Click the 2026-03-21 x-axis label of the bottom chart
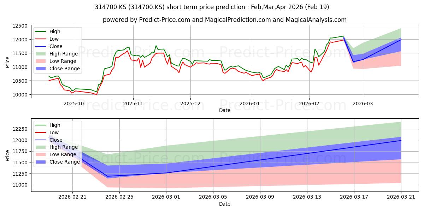The width and height of the screenshot is (424, 212). tap(401, 197)
